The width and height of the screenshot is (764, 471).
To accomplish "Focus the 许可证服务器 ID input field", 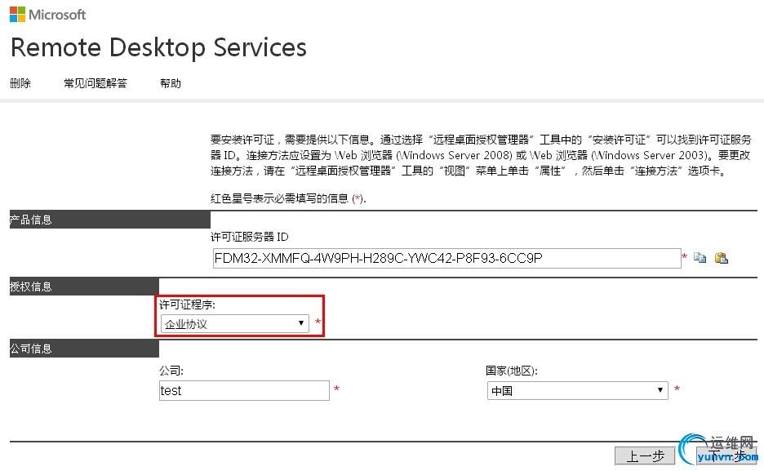I will 446,258.
